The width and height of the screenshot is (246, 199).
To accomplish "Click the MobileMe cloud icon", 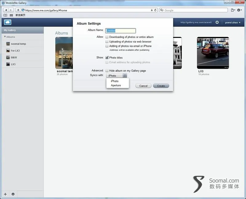I will tap(7, 22).
